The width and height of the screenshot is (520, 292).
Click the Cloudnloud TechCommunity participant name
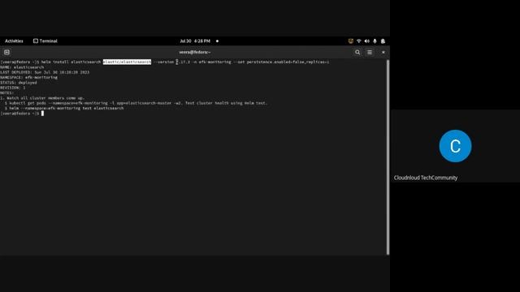[x=426, y=178]
